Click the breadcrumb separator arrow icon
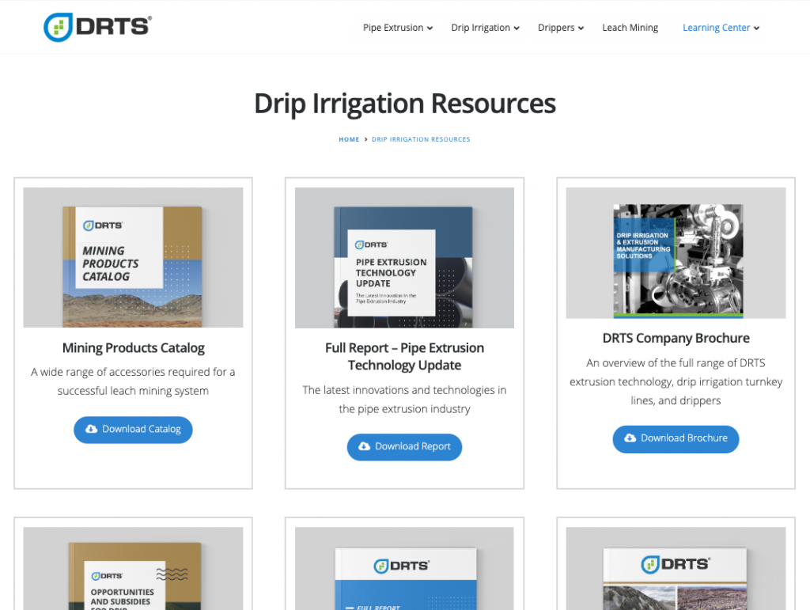This screenshot has height=610, width=810. pos(365,139)
